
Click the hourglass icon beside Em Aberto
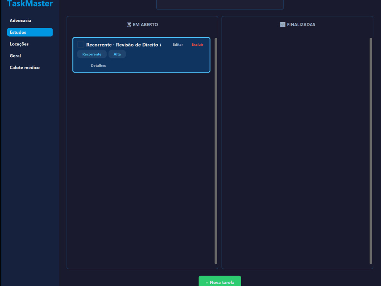pyautogui.click(x=129, y=24)
